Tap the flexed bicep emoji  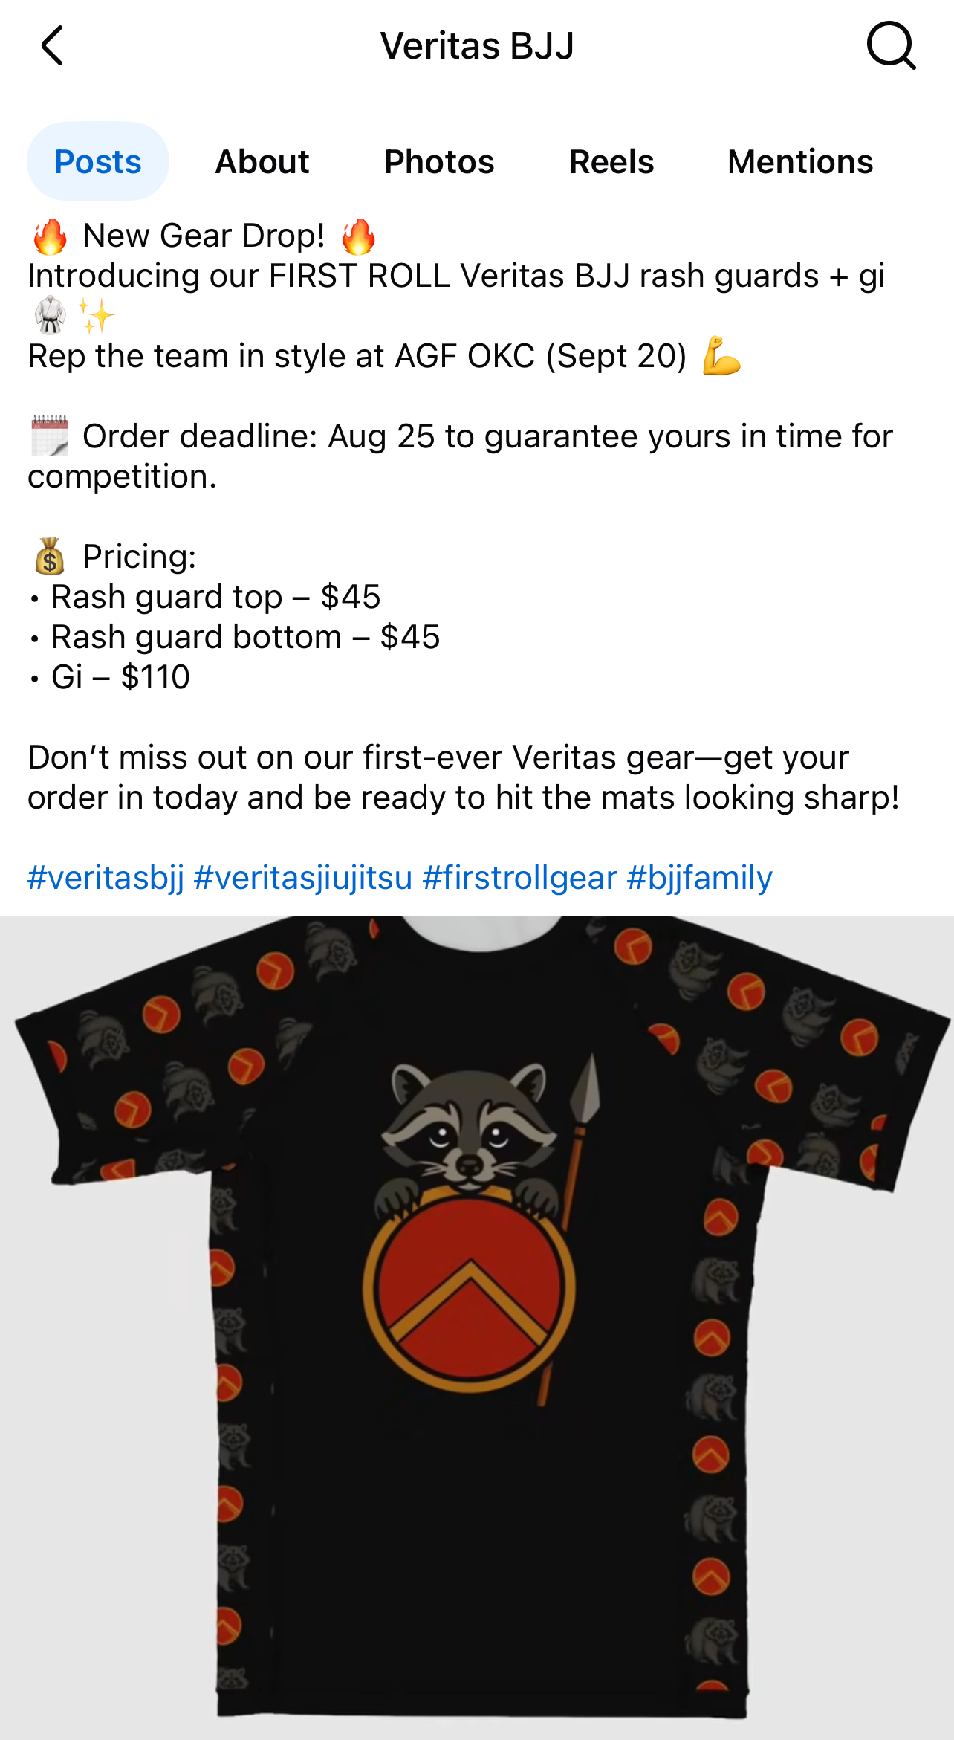click(721, 356)
